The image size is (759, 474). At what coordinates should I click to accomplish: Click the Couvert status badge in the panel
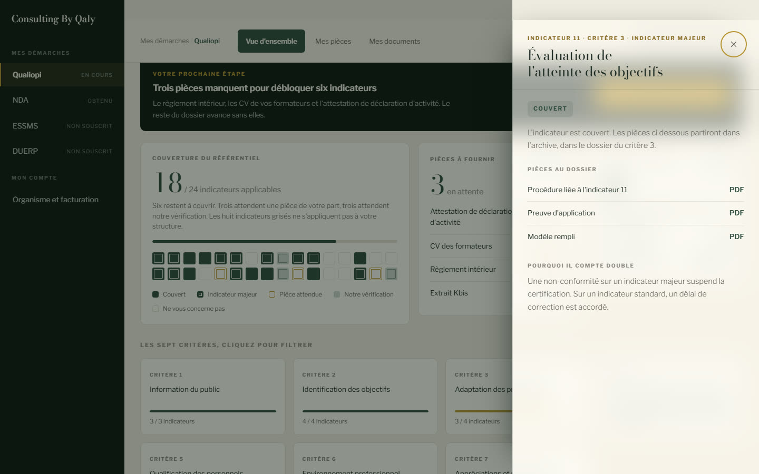(550, 108)
